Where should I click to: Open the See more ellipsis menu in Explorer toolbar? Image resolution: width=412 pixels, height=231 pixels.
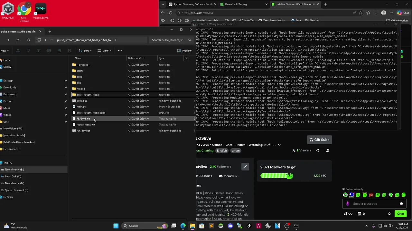coord(120,50)
